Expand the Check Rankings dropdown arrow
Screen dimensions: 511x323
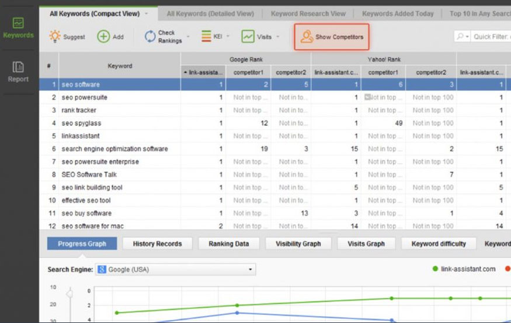point(188,36)
